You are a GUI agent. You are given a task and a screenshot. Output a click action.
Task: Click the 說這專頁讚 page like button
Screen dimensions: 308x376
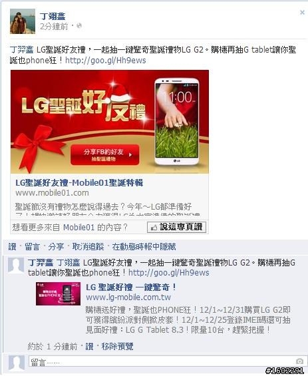click(176, 227)
